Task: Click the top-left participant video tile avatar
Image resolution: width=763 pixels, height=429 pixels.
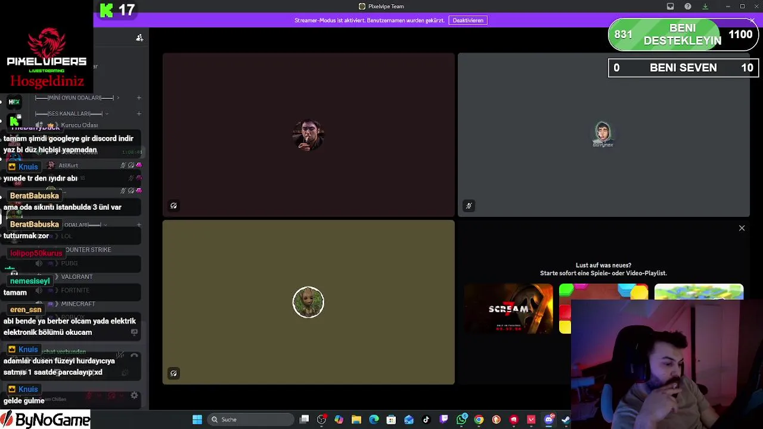Action: pos(308,135)
